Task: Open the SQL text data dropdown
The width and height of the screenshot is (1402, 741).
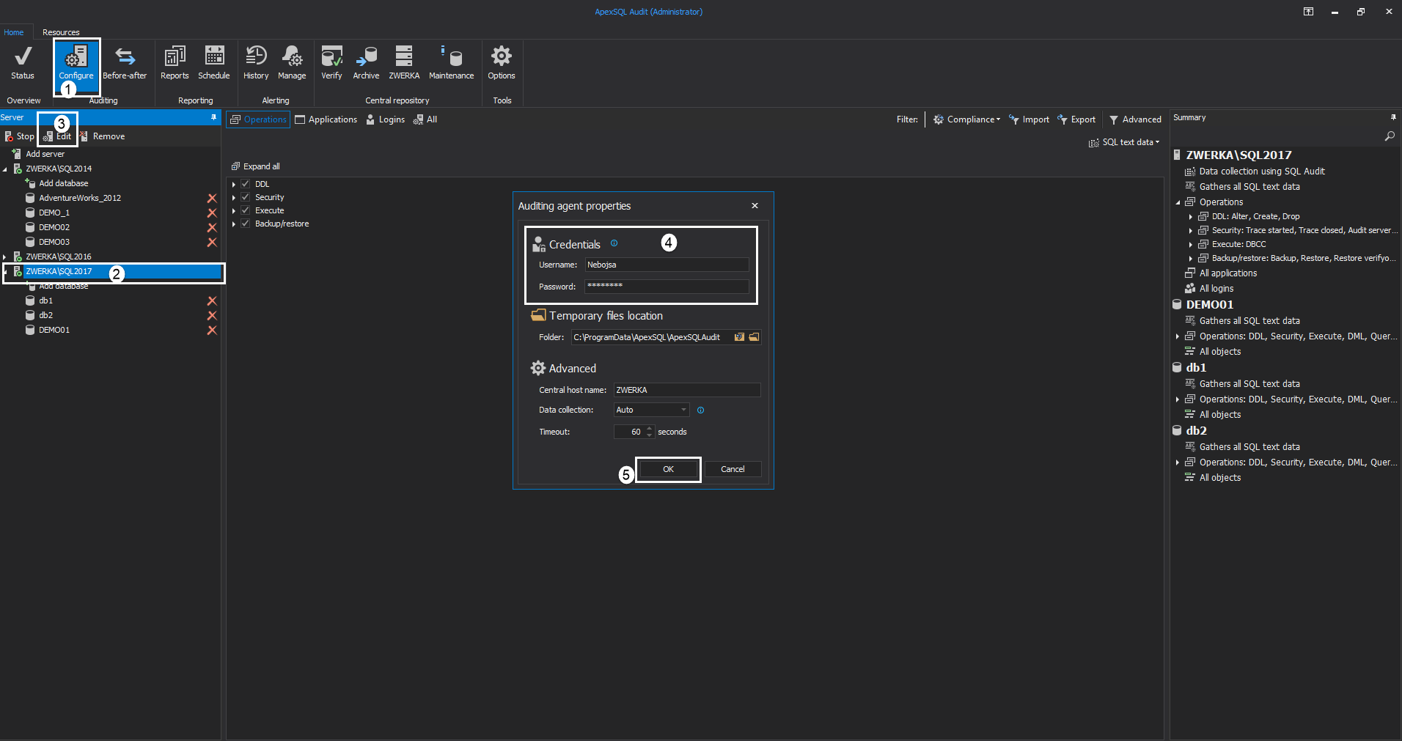Action: tap(1124, 142)
